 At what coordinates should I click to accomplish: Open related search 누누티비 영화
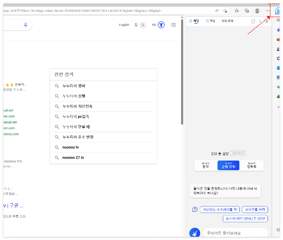[103, 86]
